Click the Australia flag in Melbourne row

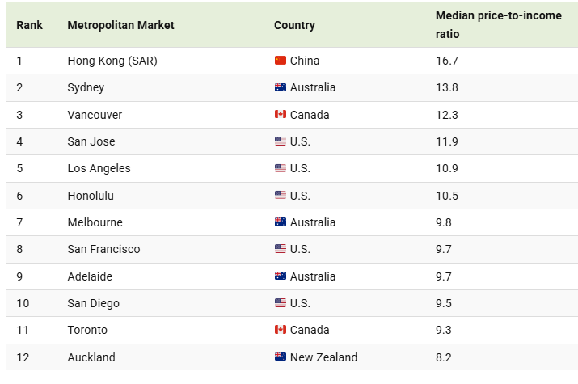pos(281,222)
